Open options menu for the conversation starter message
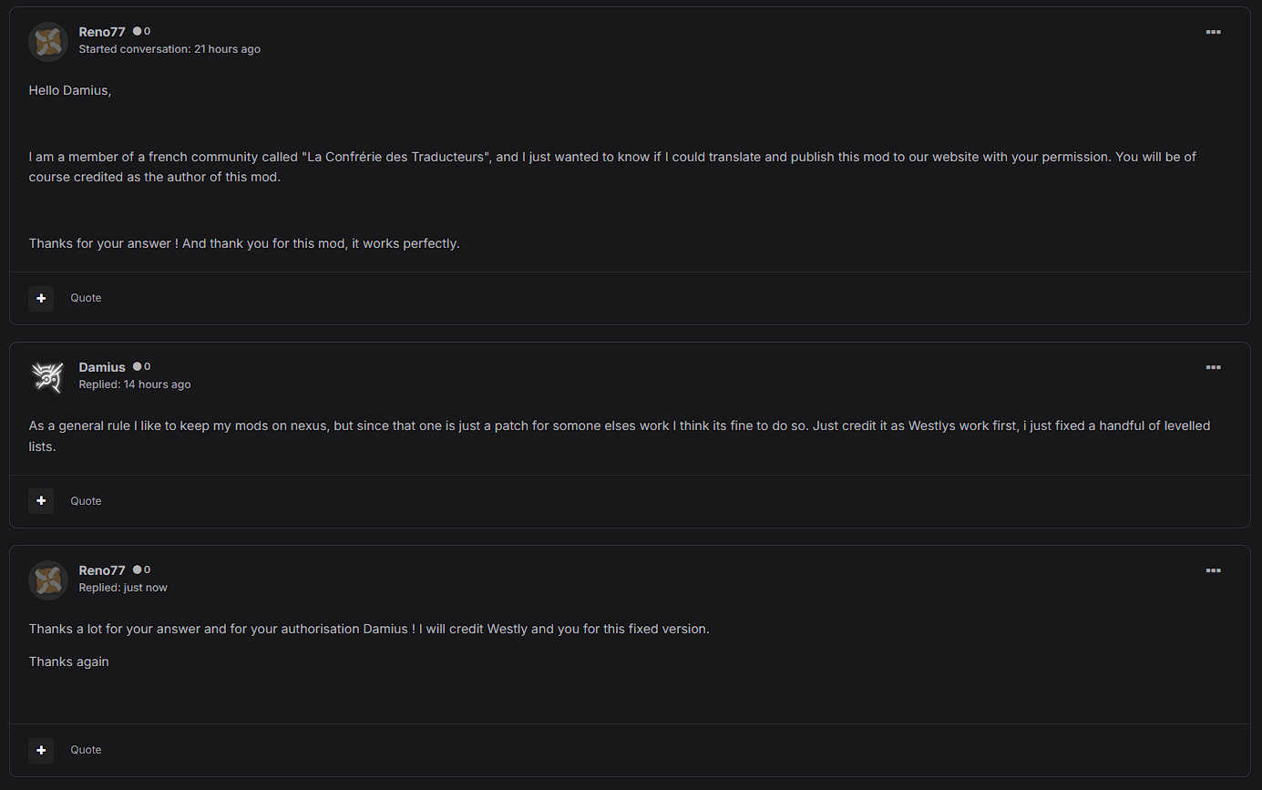The width and height of the screenshot is (1262, 790). click(x=1213, y=32)
